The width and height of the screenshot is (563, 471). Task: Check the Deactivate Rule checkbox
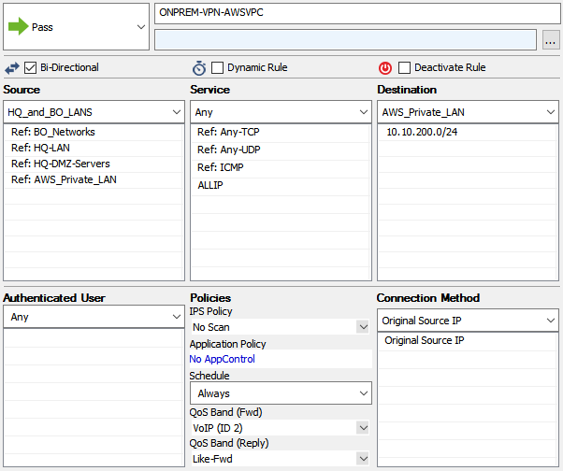404,67
